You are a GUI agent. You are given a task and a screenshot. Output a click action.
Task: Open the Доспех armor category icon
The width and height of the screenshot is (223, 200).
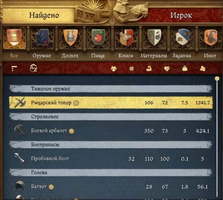tap(70, 37)
